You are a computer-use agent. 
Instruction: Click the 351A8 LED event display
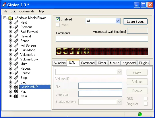pyautogui.click(x=102, y=52)
